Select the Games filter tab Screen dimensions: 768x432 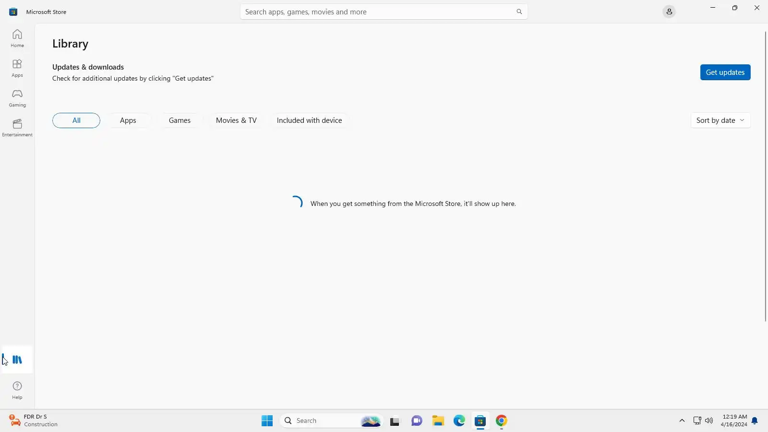[180, 120]
